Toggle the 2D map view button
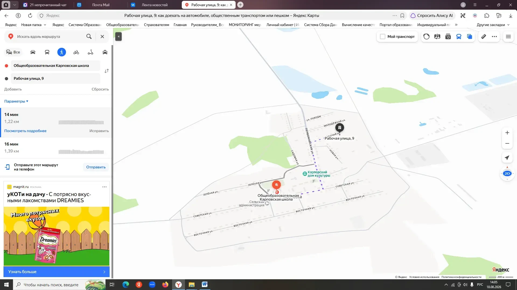Viewport: 517px width, 290px height. tap(507, 173)
